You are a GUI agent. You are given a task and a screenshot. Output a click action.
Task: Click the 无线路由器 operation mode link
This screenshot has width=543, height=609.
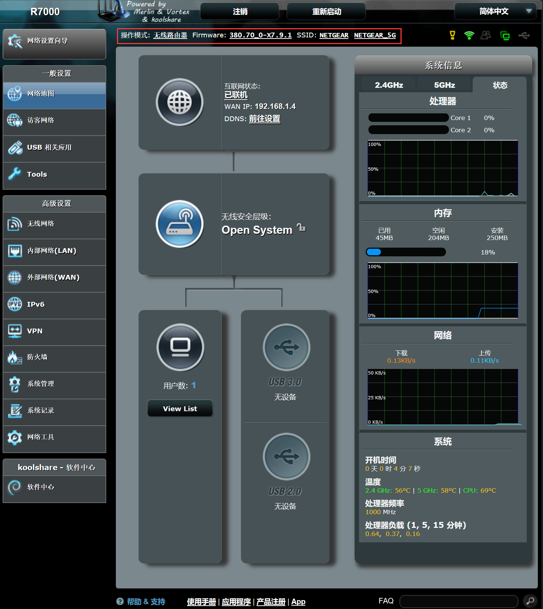(170, 35)
